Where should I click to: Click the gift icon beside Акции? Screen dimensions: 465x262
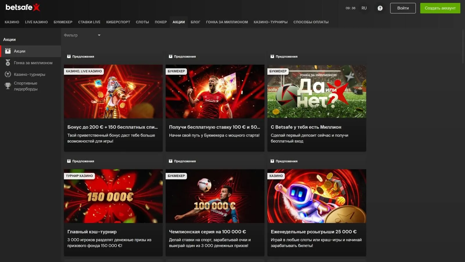[x=8, y=51]
